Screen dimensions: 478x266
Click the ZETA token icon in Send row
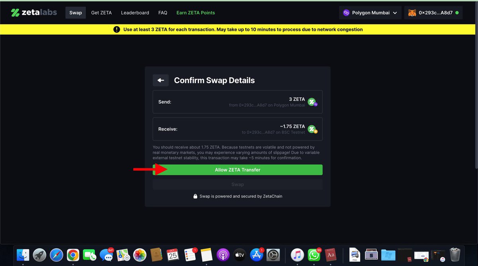(x=312, y=102)
